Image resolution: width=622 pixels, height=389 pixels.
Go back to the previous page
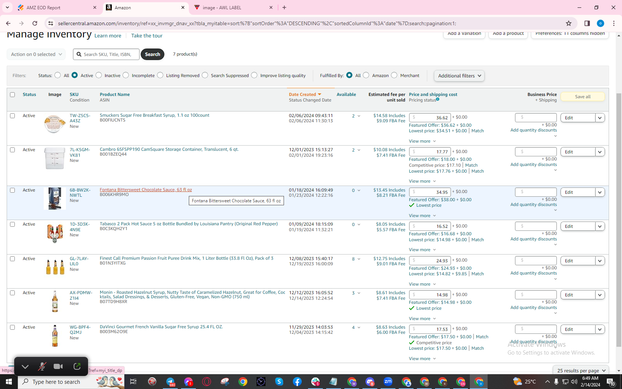click(8, 23)
